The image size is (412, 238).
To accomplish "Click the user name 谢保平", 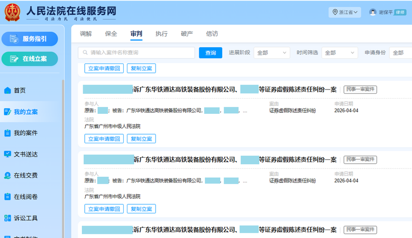I will coord(386,12).
